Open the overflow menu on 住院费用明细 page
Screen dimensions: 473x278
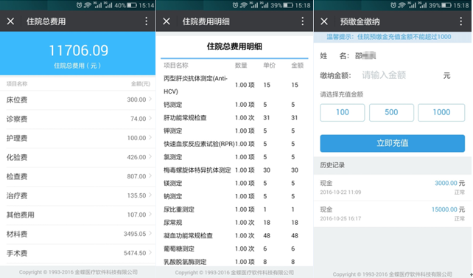[303, 21]
